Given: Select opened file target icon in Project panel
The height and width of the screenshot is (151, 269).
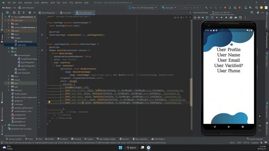Looking at the screenshot, I should (x=14, y=13).
